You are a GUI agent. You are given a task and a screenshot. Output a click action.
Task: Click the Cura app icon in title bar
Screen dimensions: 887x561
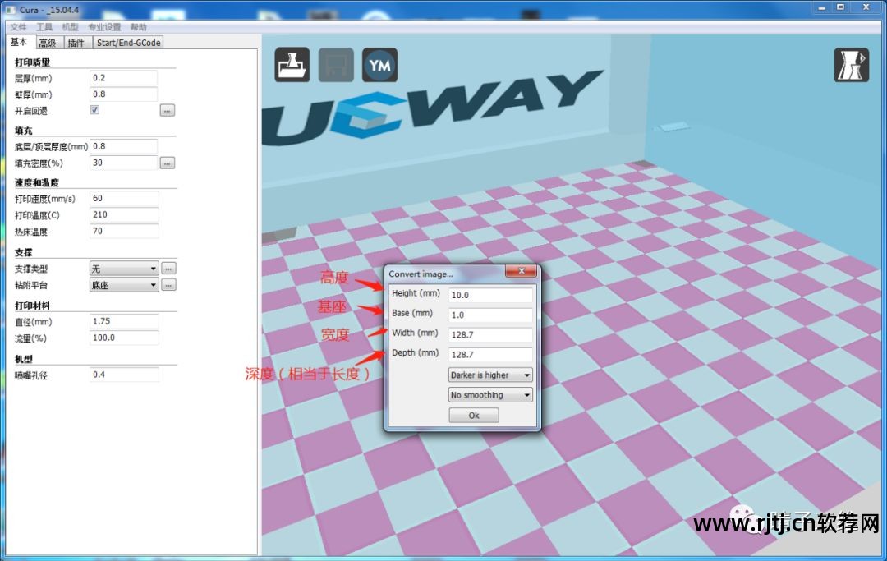tap(10, 10)
